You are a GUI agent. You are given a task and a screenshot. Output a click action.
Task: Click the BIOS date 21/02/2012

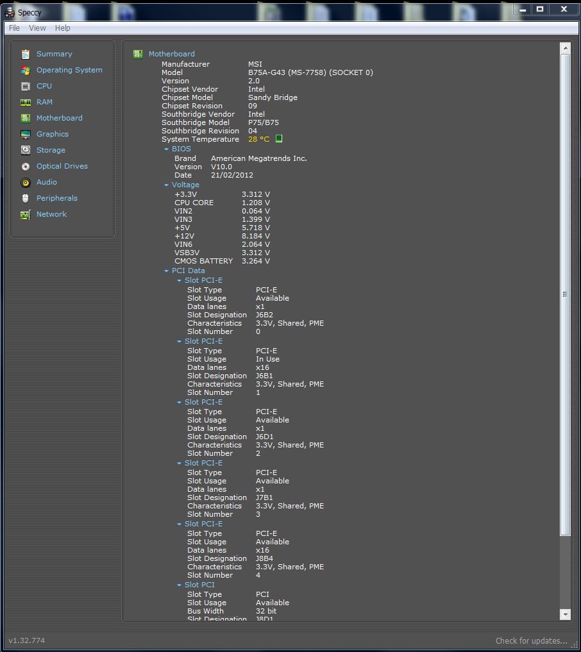point(232,175)
